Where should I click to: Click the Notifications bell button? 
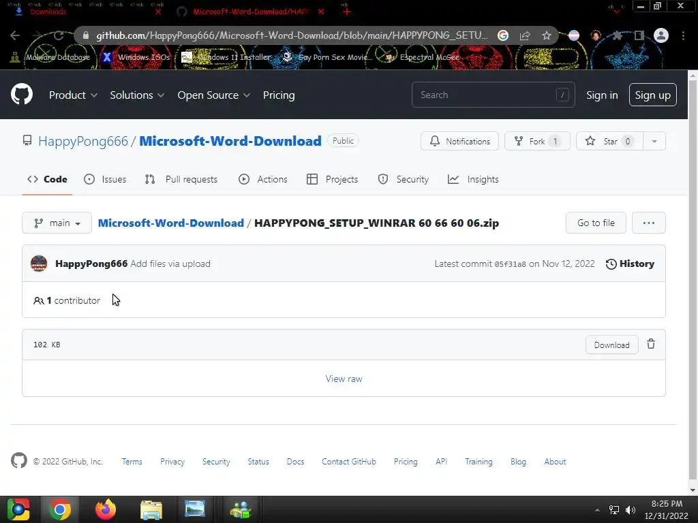[459, 141]
